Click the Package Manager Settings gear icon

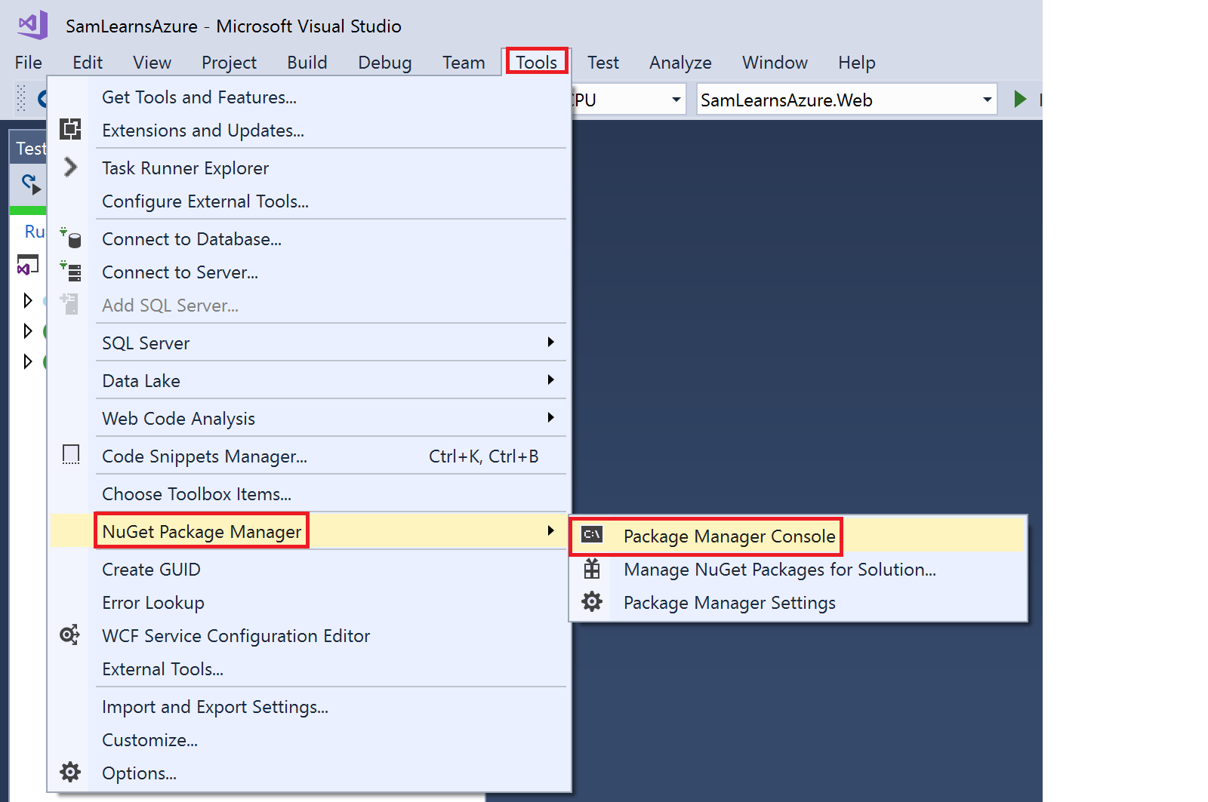tap(592, 602)
